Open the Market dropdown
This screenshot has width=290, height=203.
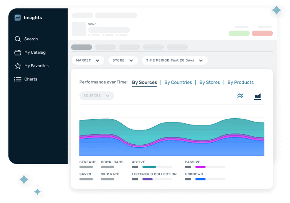click(88, 60)
